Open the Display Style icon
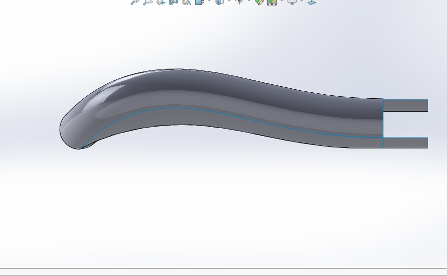Image resolution: width=447 pixels, height=276 pixels. pyautogui.click(x=220, y=1)
